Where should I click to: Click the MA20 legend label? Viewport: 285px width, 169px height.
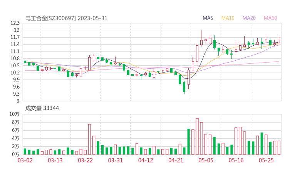click(x=249, y=18)
